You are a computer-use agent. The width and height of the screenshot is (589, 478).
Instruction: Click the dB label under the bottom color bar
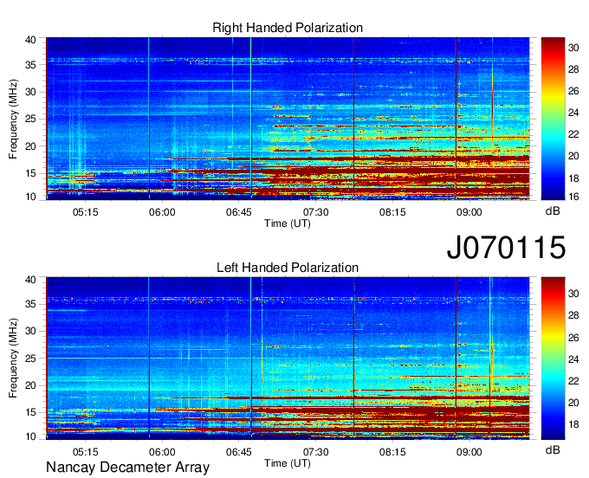[x=553, y=449]
